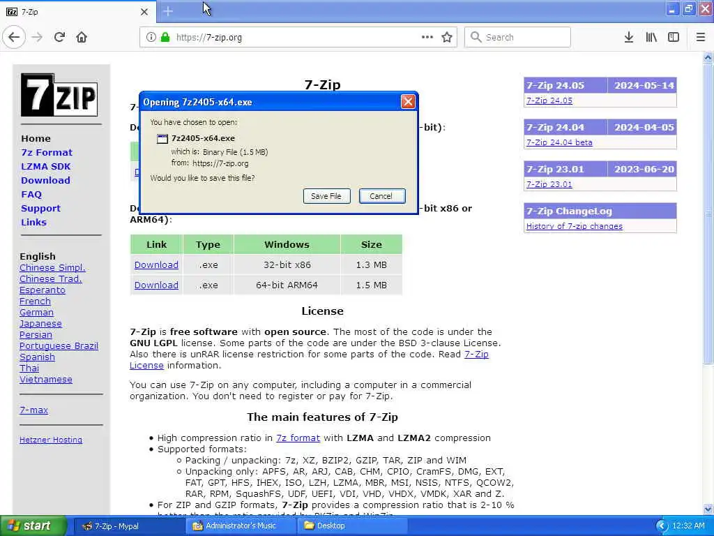Image resolution: width=714 pixels, height=536 pixels.
Task: Open the Home sidebar menu item
Action: [x=36, y=139]
